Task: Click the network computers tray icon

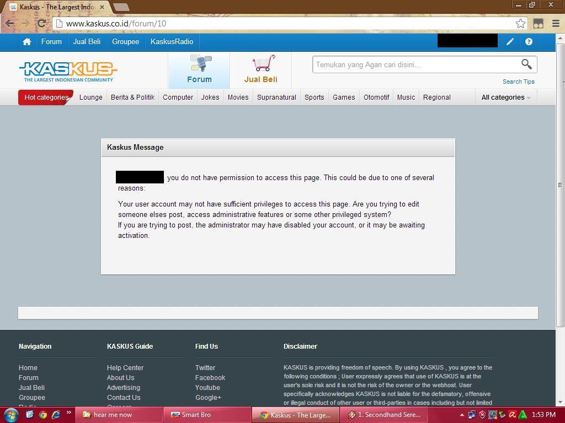Action: pyautogui.click(x=472, y=415)
